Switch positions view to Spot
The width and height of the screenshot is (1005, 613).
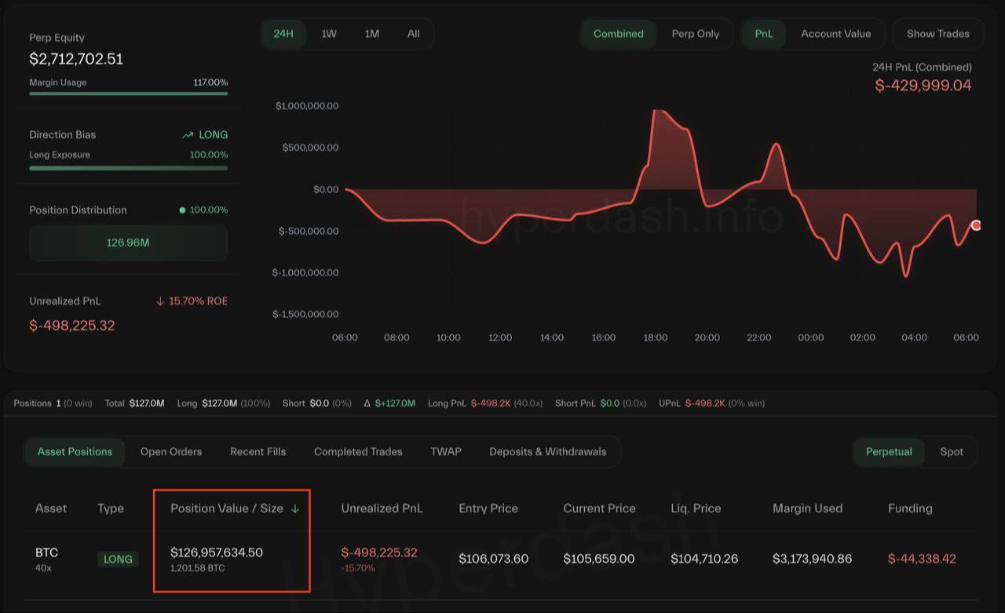pos(951,451)
